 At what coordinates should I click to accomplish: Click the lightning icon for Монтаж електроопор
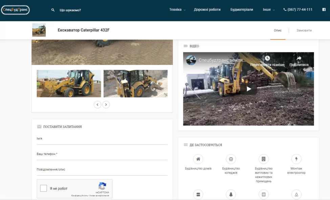[x=296, y=159]
